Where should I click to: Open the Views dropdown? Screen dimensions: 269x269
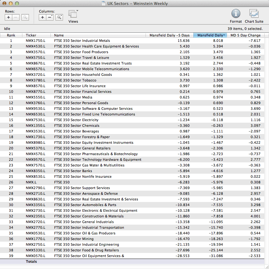pos(73,14)
